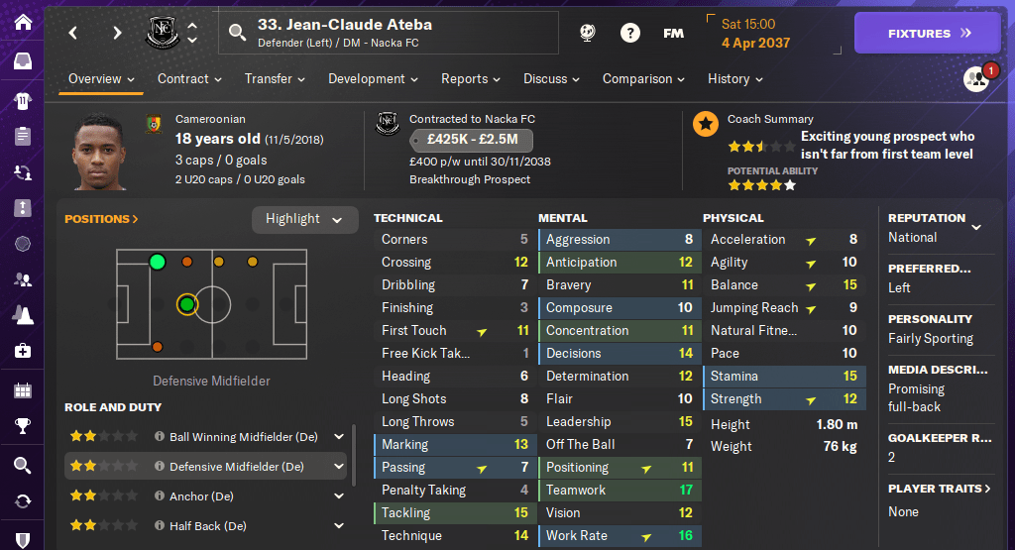Expand Ball Winning Midfielder duty chevron
This screenshot has height=550, width=1015.
pos(339,437)
